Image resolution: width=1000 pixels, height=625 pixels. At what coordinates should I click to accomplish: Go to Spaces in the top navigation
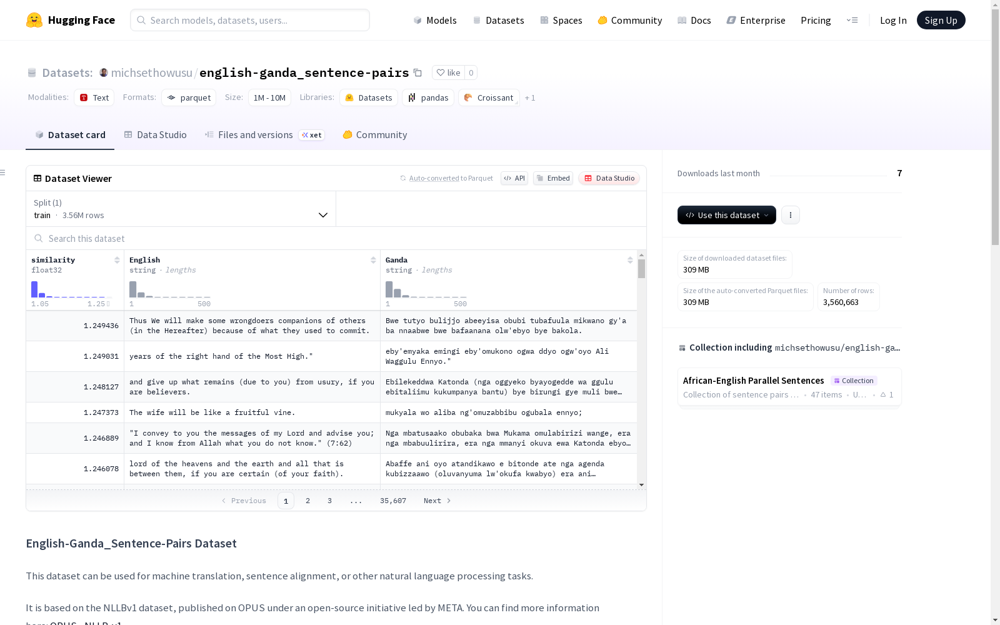click(561, 20)
